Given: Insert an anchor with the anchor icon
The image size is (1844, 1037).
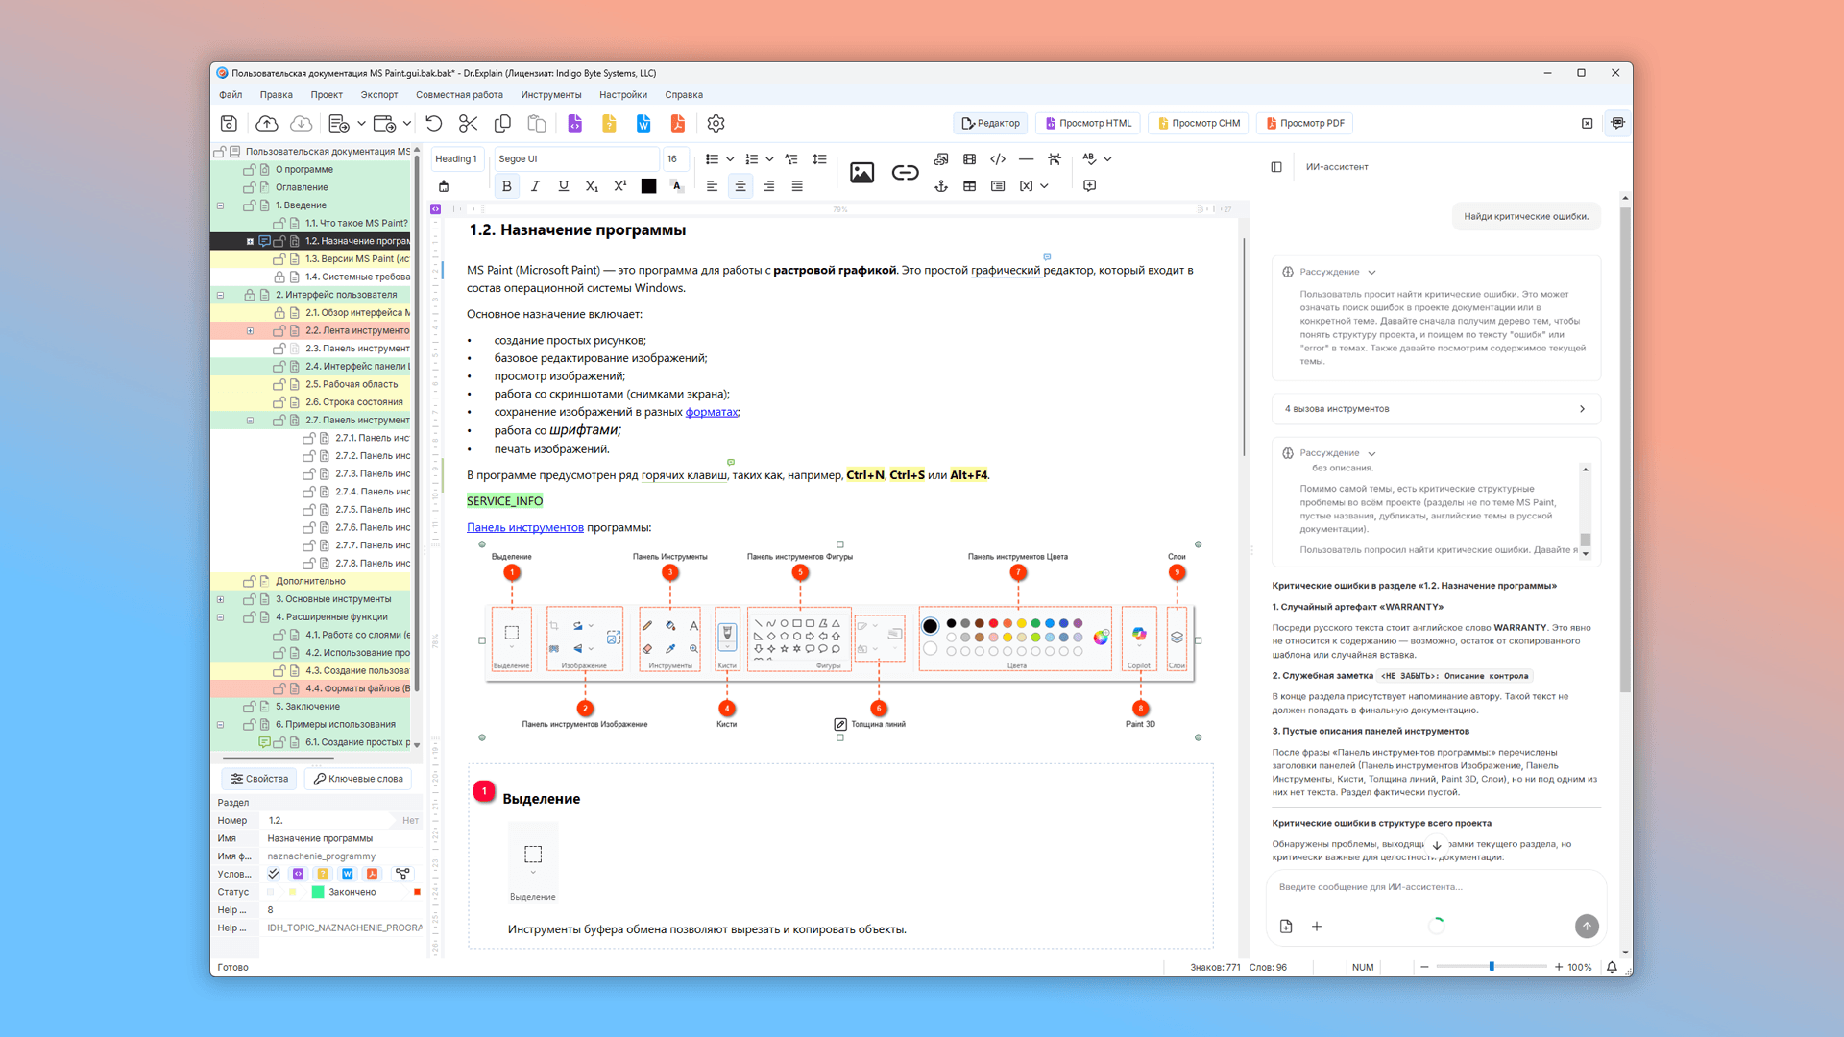Looking at the screenshot, I should [x=941, y=186].
